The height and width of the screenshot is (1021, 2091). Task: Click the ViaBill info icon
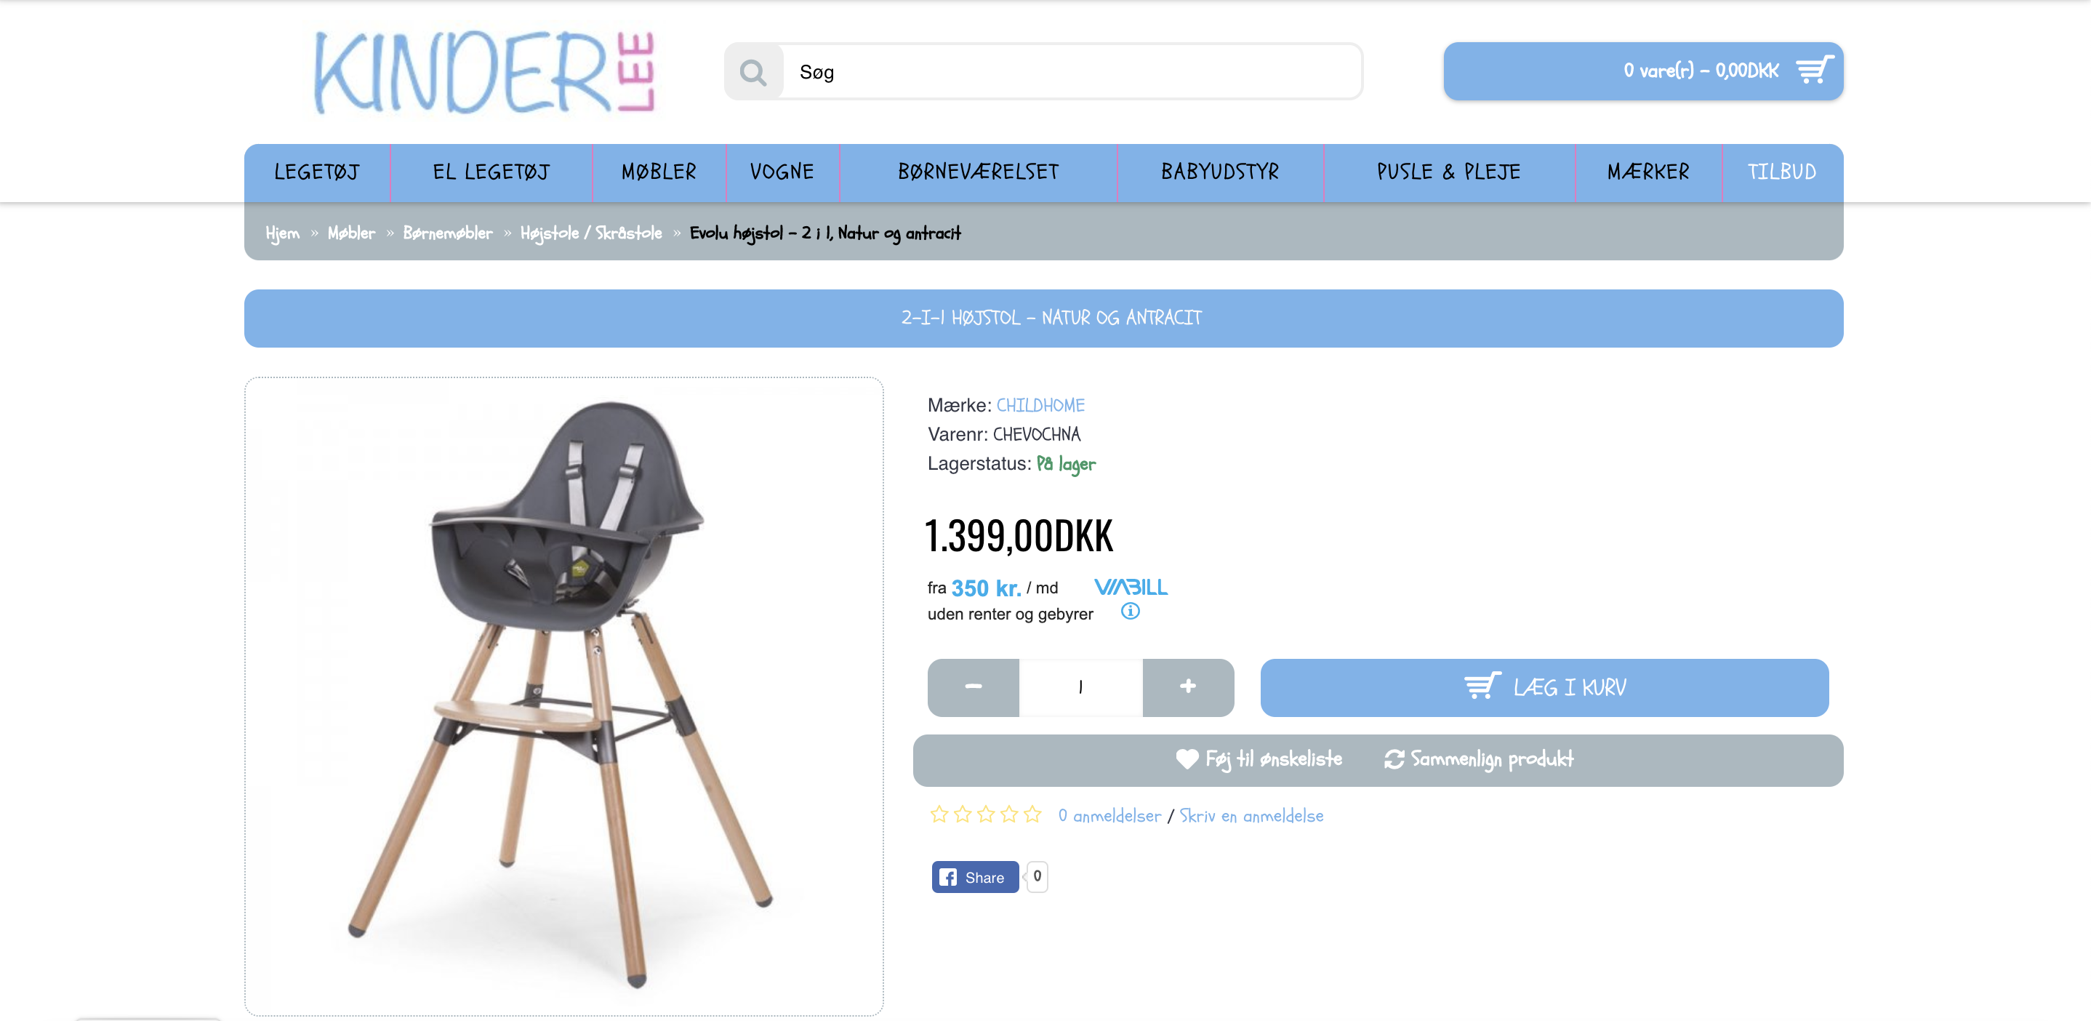coord(1130,611)
